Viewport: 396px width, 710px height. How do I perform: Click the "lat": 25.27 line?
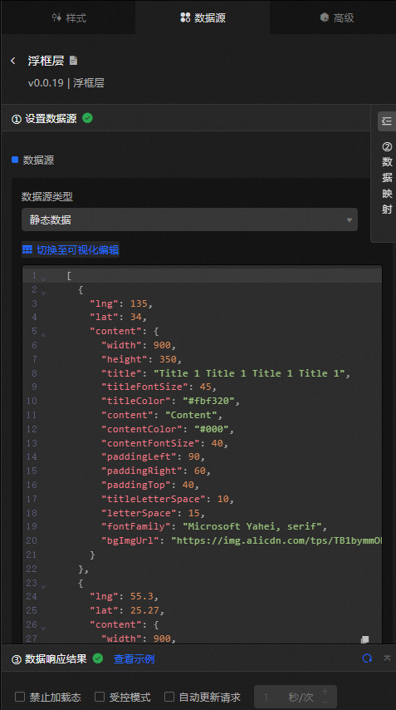[x=126, y=610]
